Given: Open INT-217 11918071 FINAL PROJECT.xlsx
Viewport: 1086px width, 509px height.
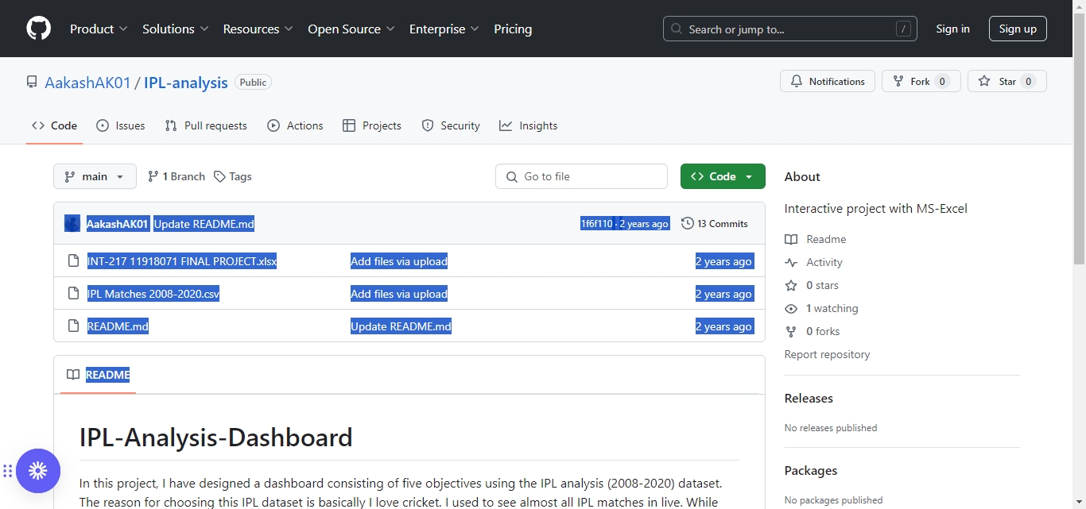Looking at the screenshot, I should point(182,260).
